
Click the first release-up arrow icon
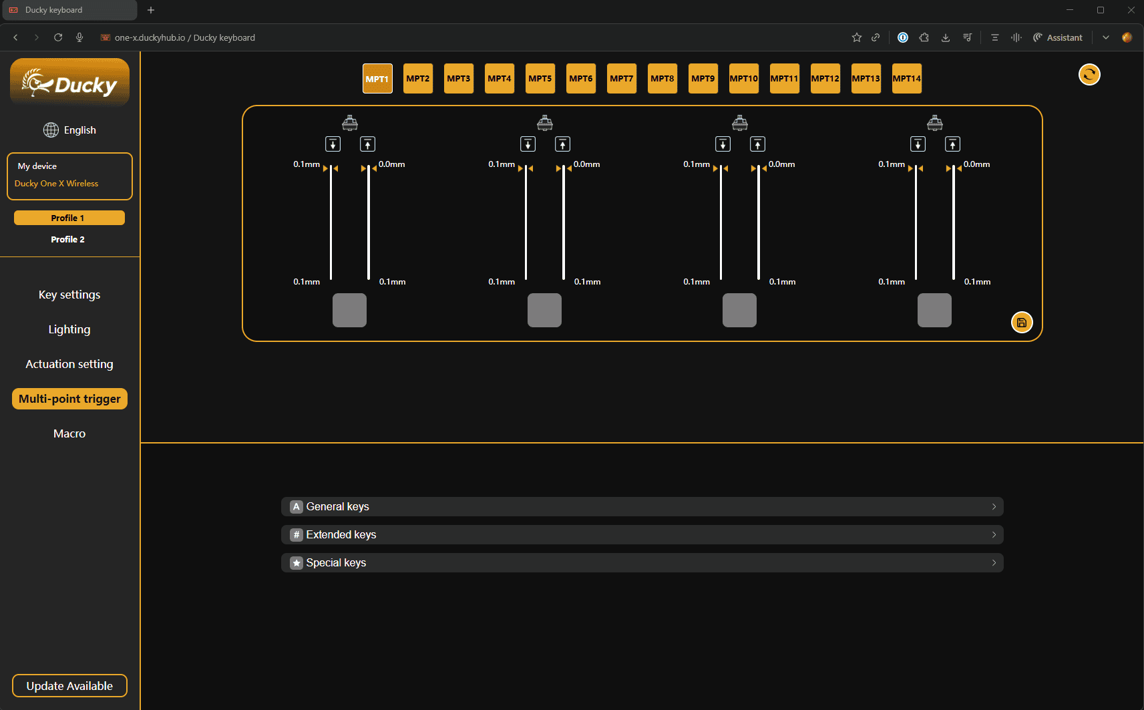[x=367, y=144]
